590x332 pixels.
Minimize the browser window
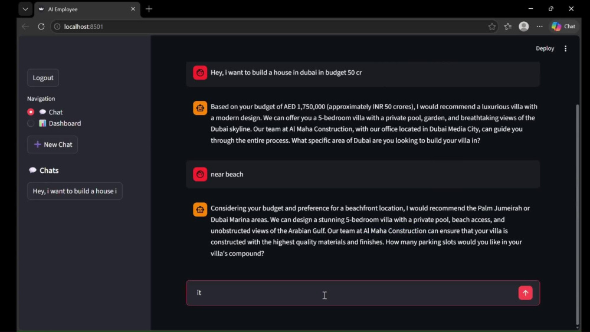pyautogui.click(x=530, y=9)
